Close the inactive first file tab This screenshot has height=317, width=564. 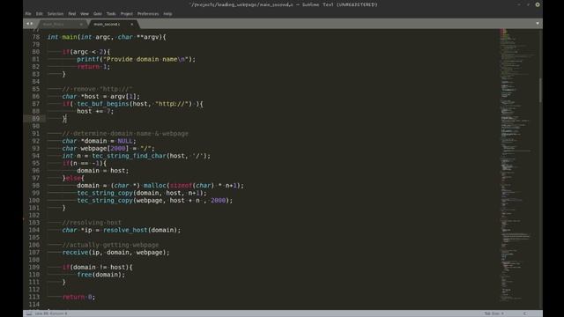[81, 24]
